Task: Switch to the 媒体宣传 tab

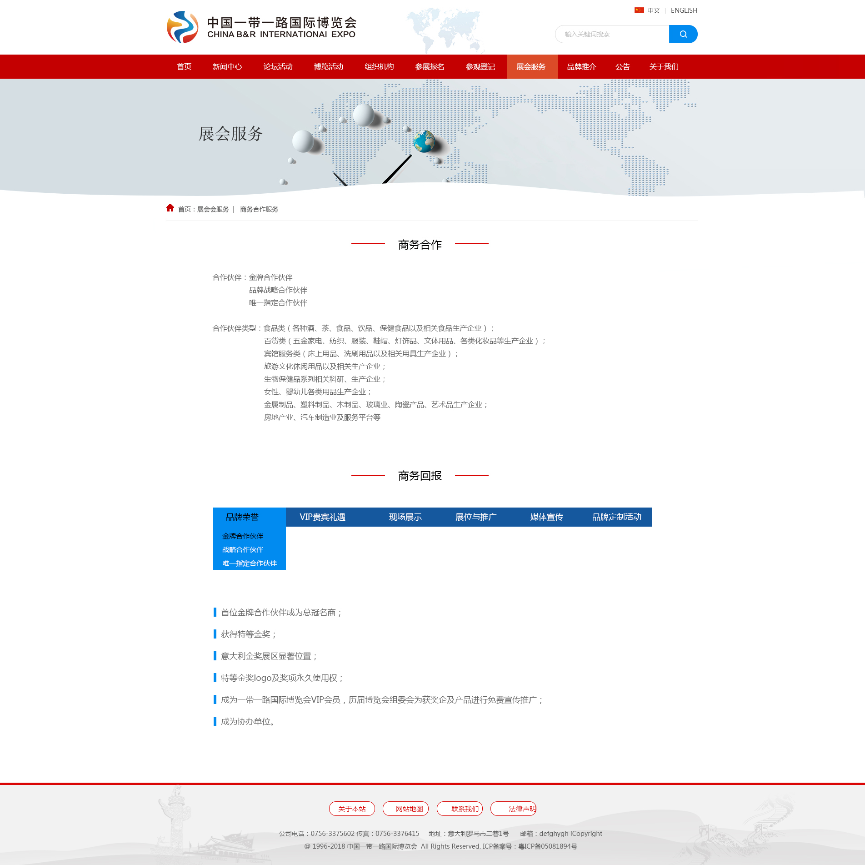Action: [x=546, y=517]
